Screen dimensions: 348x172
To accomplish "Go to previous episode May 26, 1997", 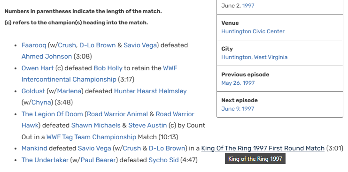I will coord(238,83).
